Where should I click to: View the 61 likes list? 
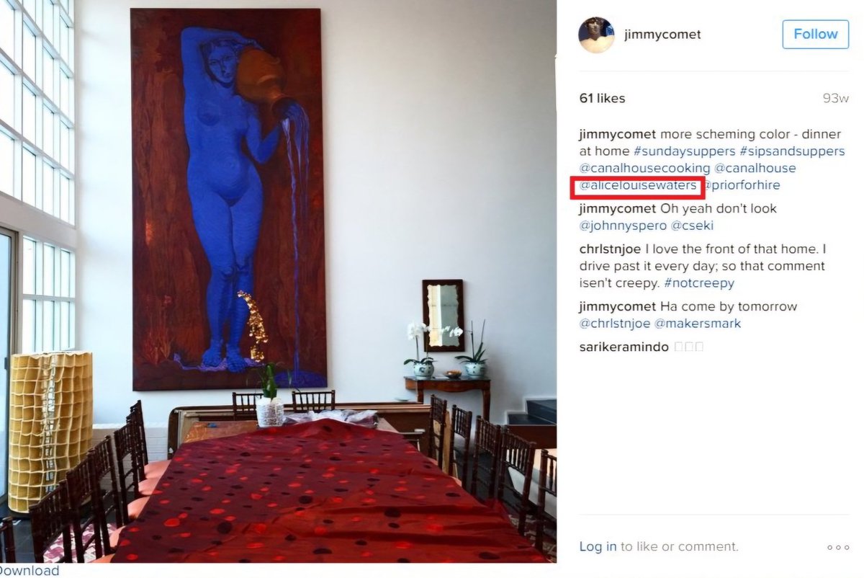coord(603,98)
